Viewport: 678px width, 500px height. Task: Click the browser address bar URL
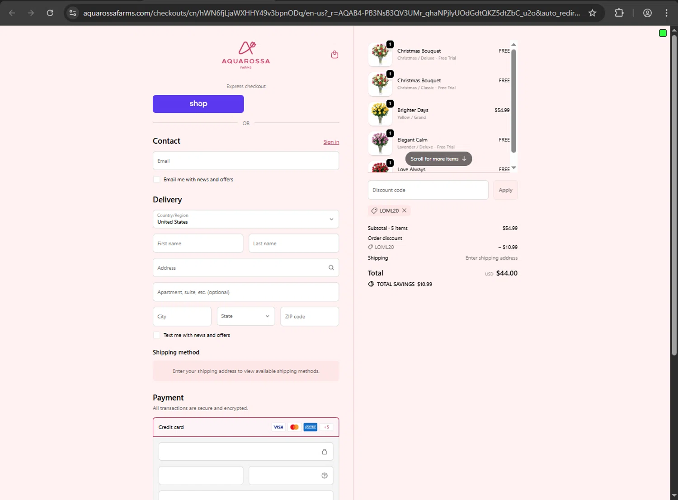[x=331, y=13]
